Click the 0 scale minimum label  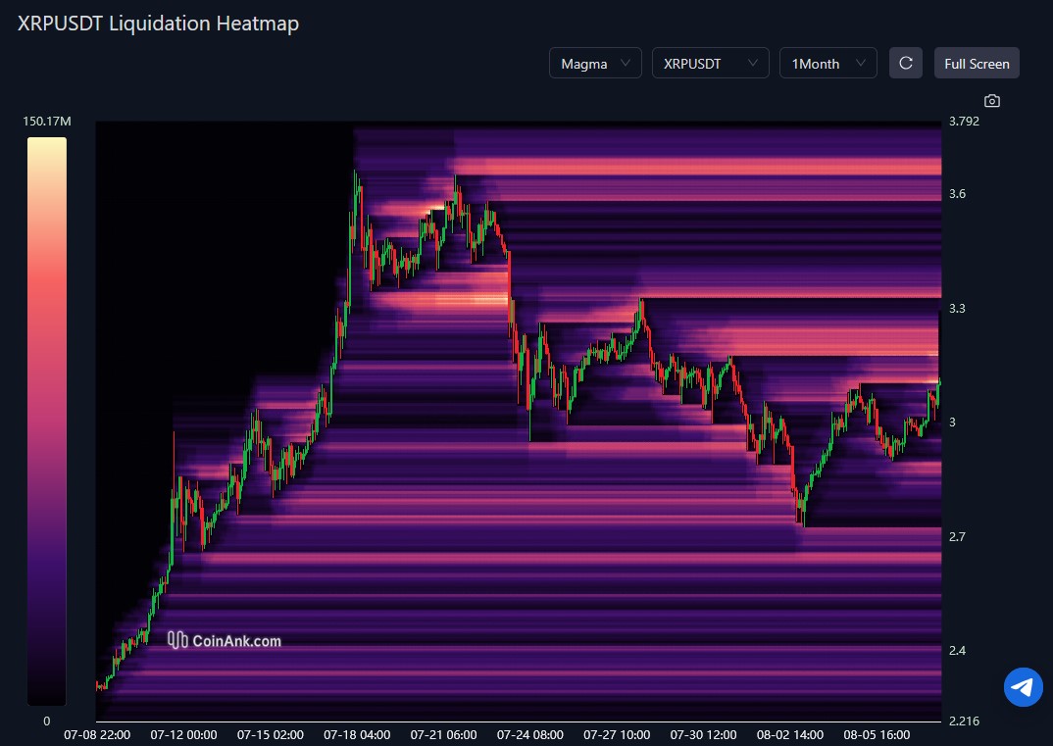pos(46,721)
